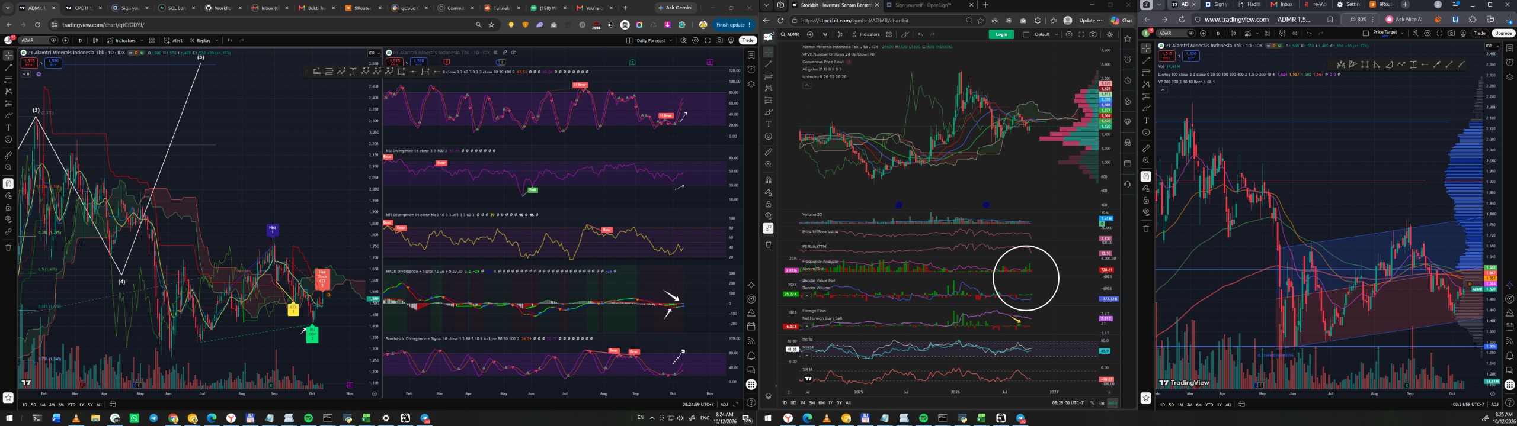Click the trash icon in Stockbit's drawing toolbar
Image resolution: width=1517 pixels, height=426 pixels.
[x=769, y=244]
